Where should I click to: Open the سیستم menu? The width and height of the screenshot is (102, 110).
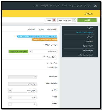point(87,6)
